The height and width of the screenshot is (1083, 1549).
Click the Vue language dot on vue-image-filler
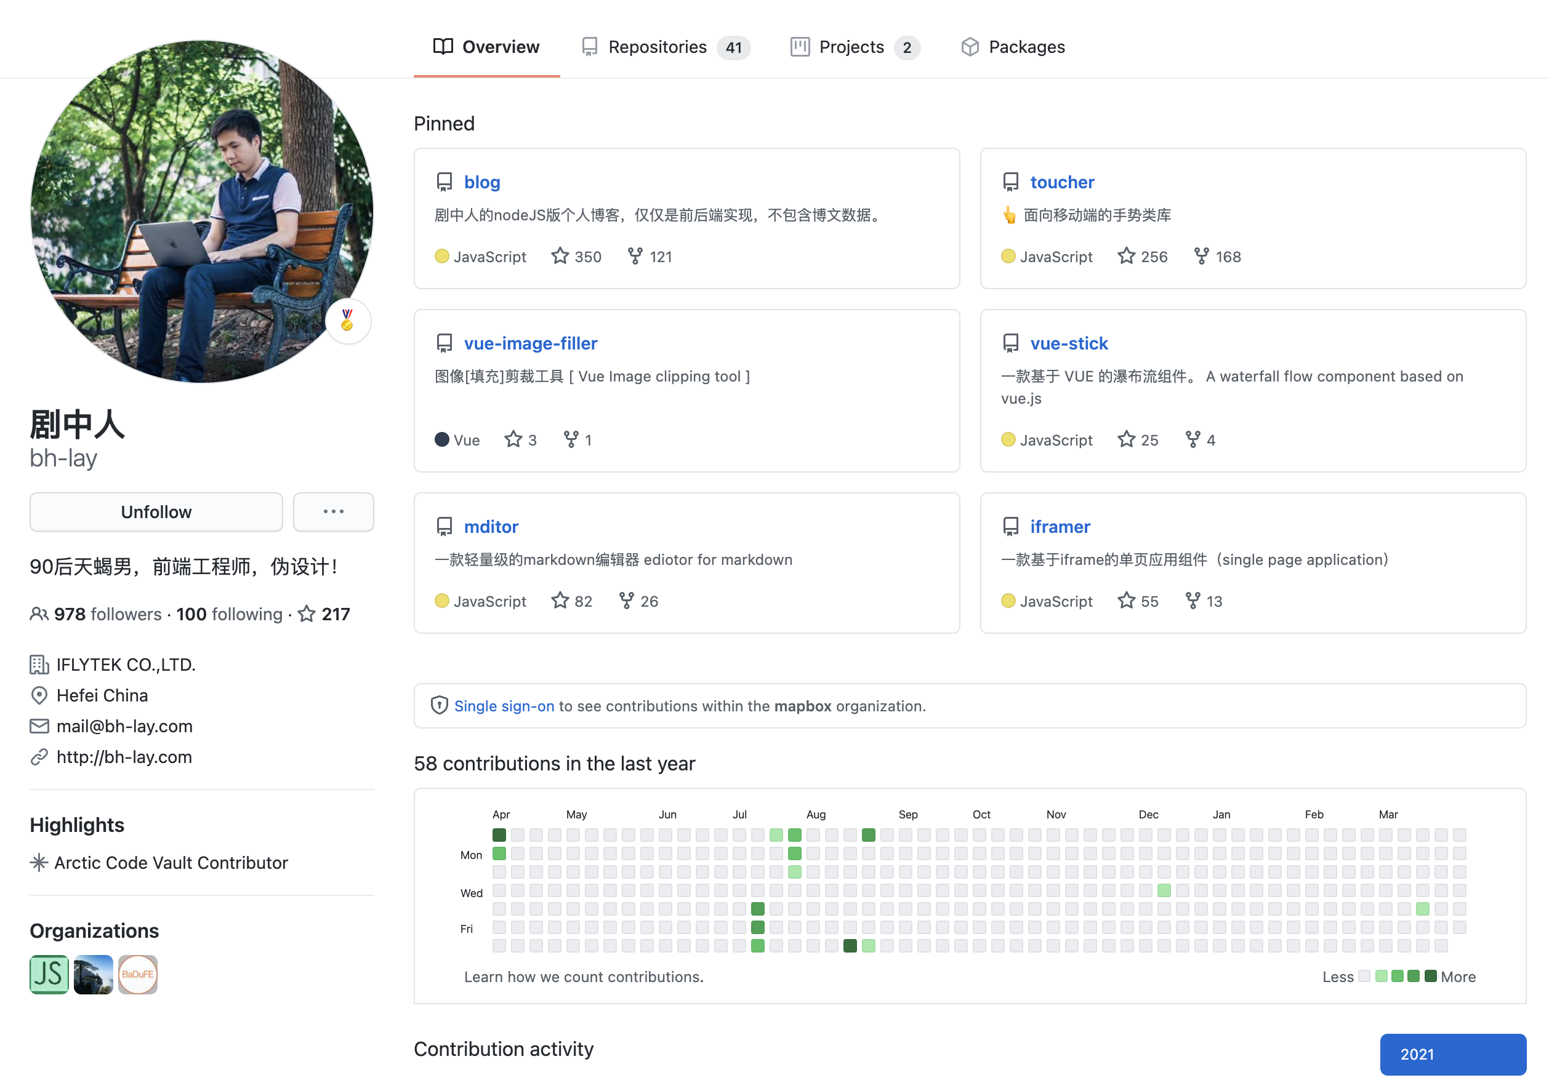442,440
